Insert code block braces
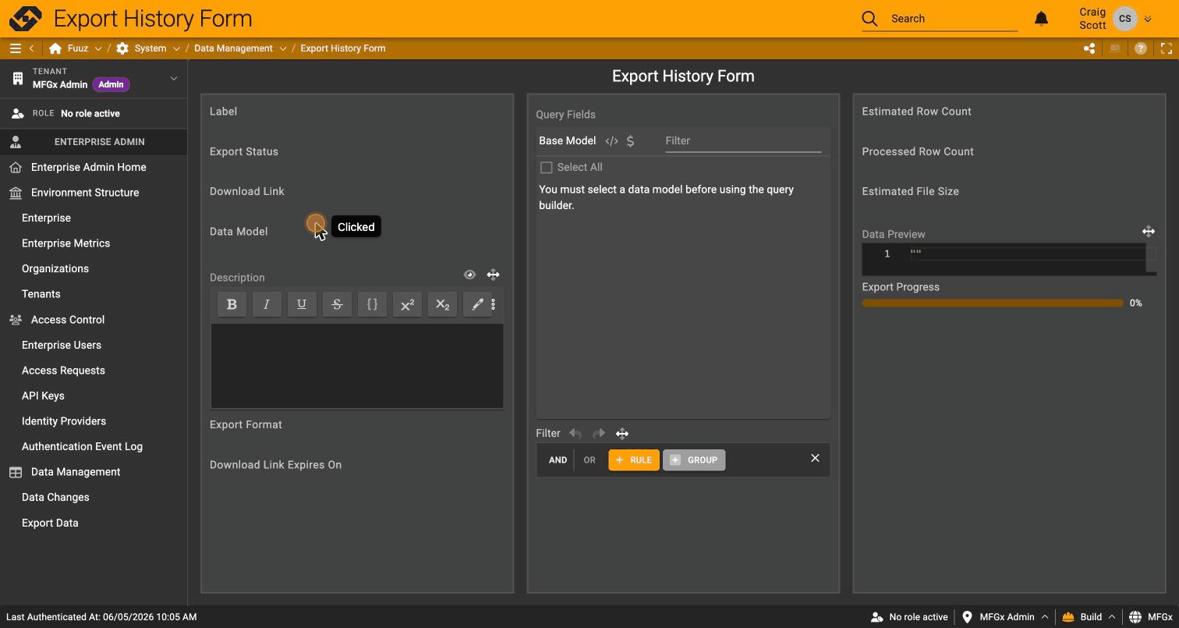 click(x=372, y=304)
